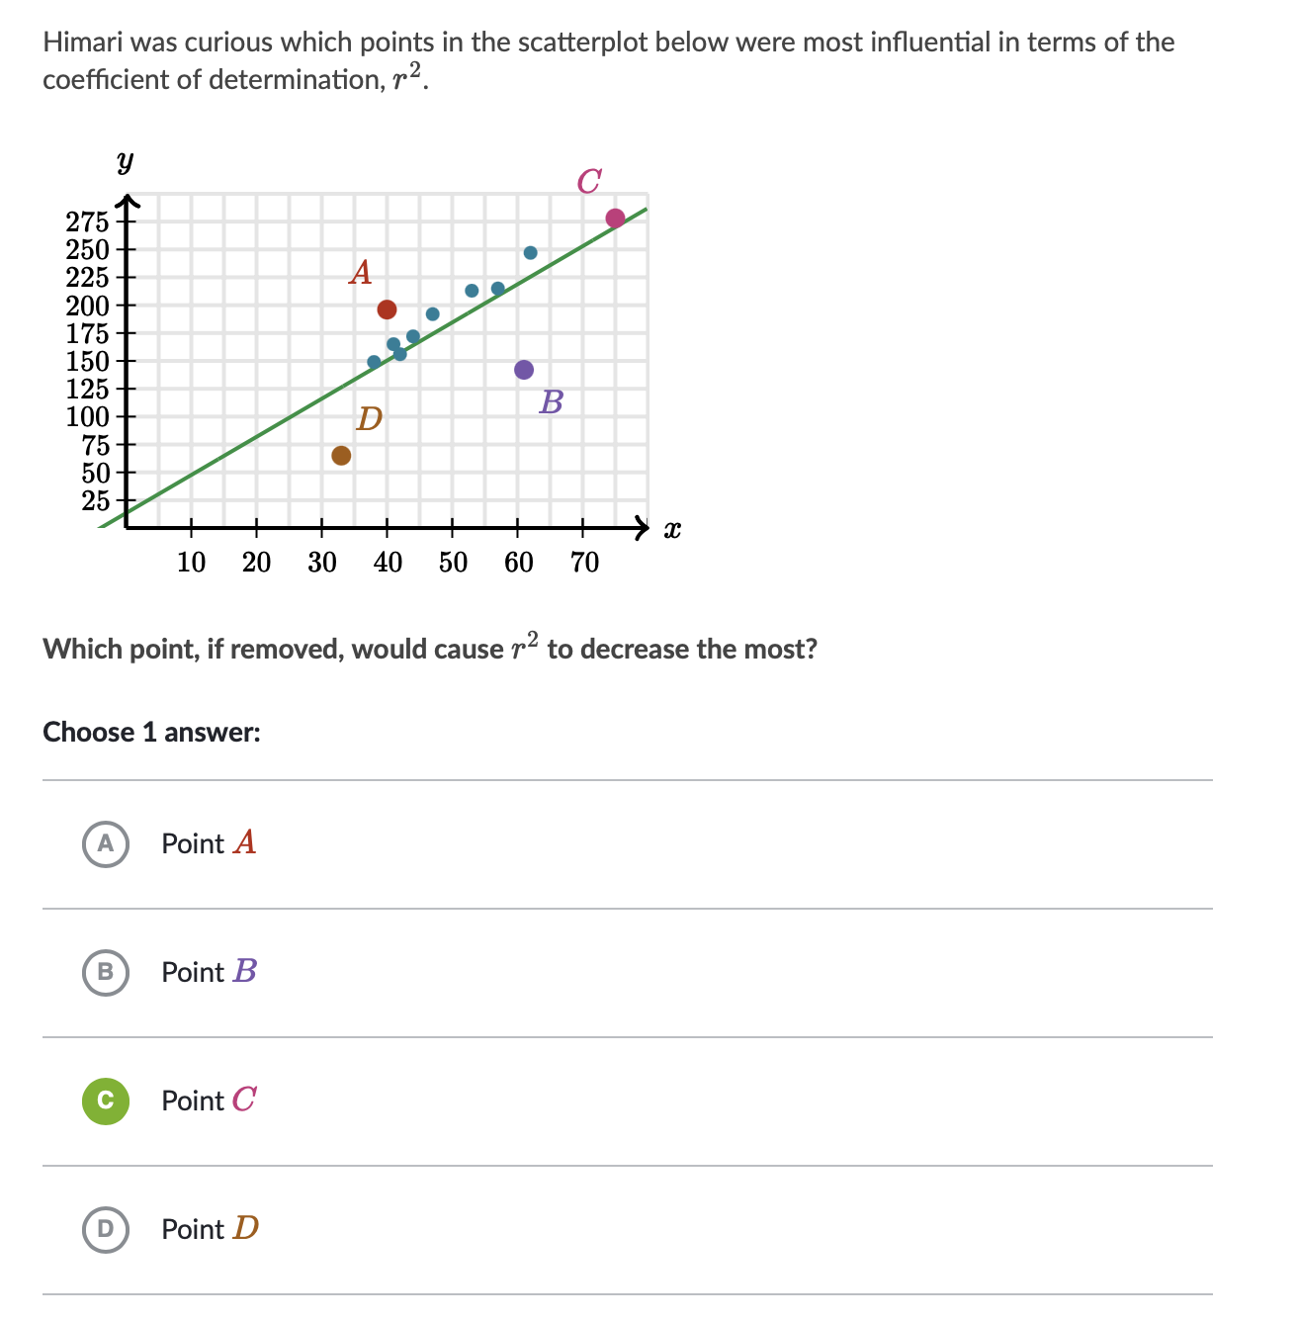This screenshot has width=1297, height=1321.
Task: Click the brown Point D marker
Action: (x=341, y=455)
